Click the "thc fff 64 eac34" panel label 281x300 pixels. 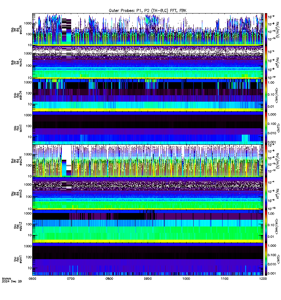[x=16, y=161]
